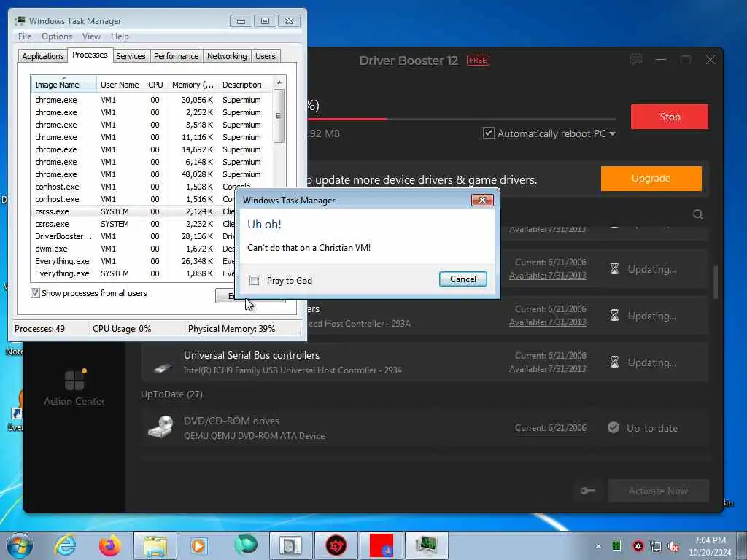Open the Options menu in Task Manager
The width and height of the screenshot is (747, 560).
(57, 36)
